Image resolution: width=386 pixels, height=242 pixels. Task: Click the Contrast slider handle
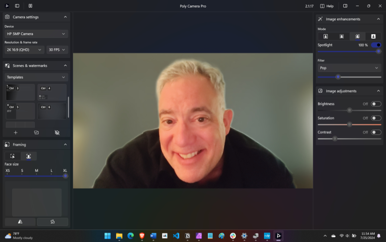[x=335, y=139]
